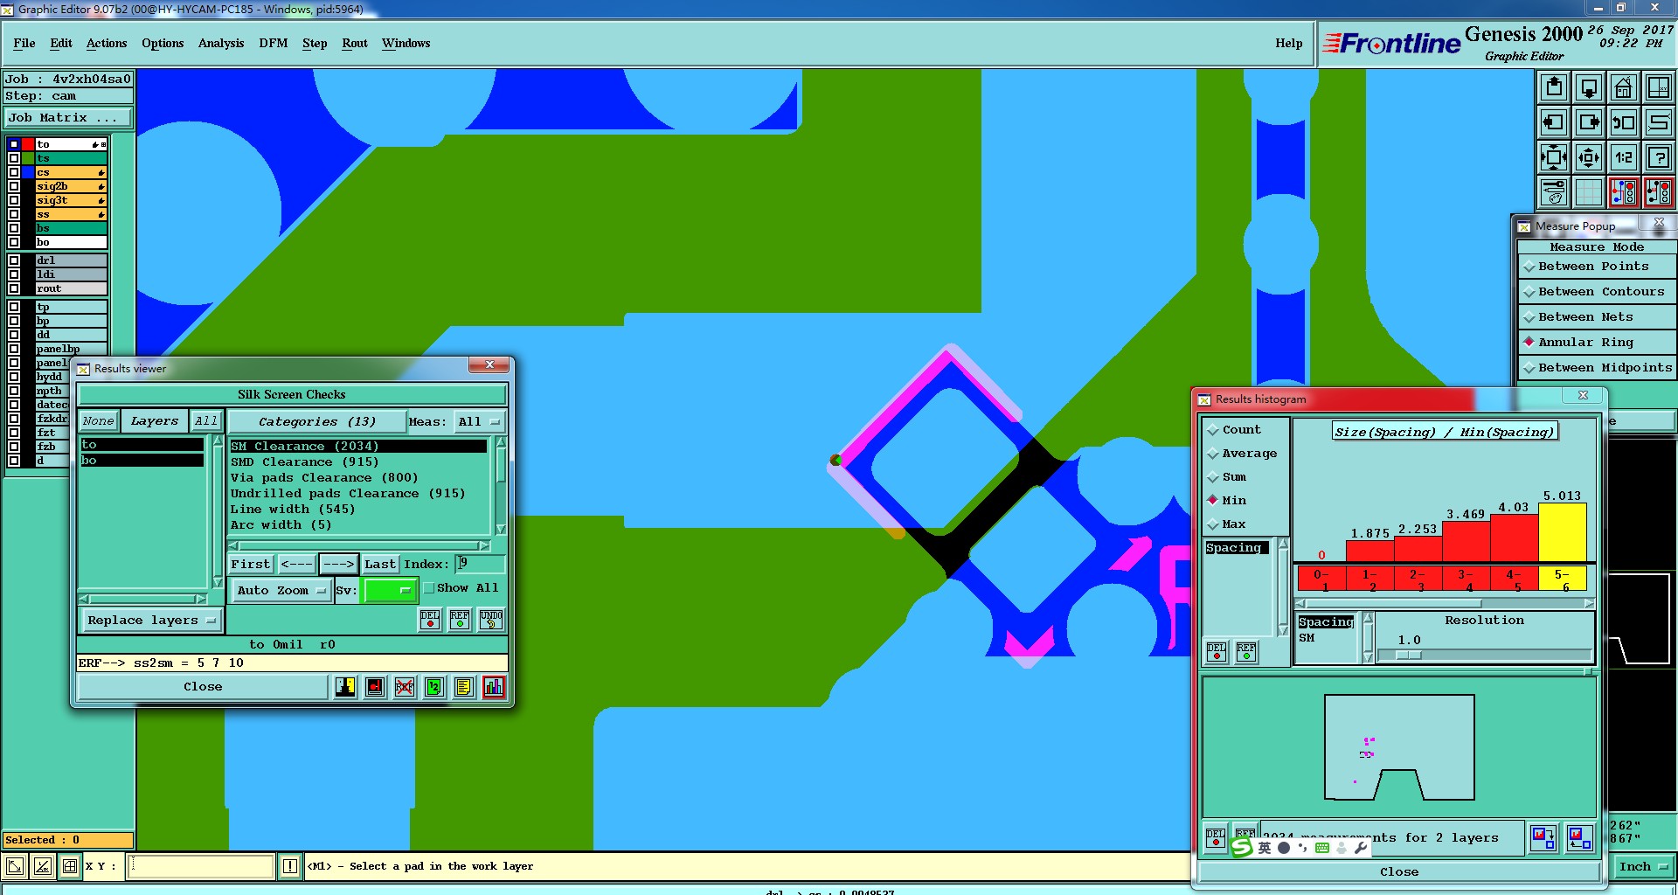Image resolution: width=1678 pixels, height=895 pixels.
Task: Click the crossed-out REF icon
Action: (x=405, y=687)
